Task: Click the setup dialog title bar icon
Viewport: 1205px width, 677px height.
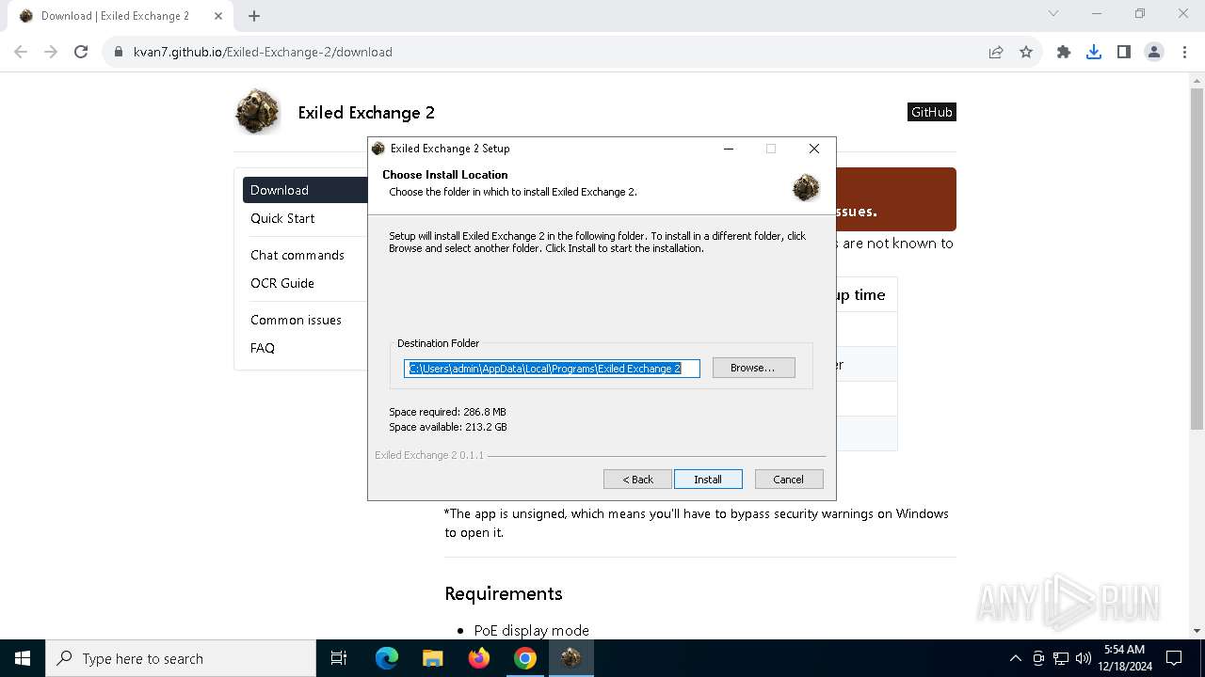Action: pyautogui.click(x=378, y=149)
